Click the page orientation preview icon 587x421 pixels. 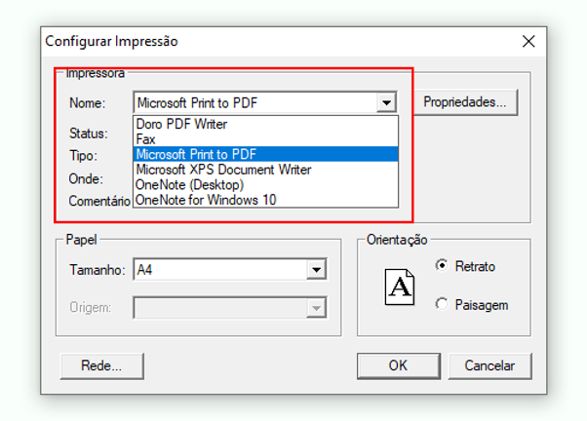[400, 287]
